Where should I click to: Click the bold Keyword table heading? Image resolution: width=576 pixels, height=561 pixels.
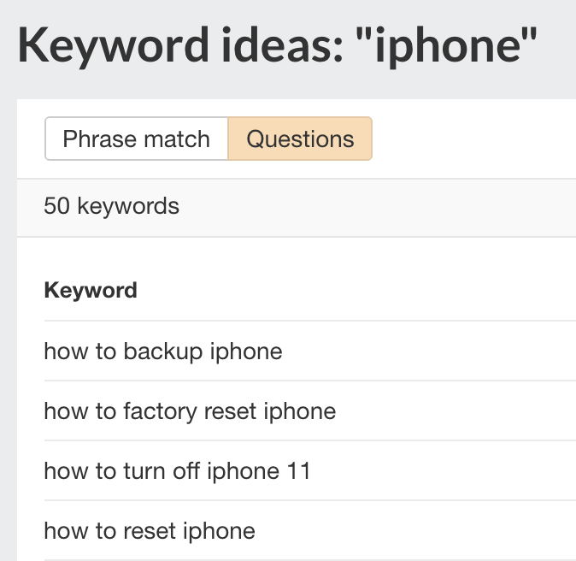[x=91, y=291]
